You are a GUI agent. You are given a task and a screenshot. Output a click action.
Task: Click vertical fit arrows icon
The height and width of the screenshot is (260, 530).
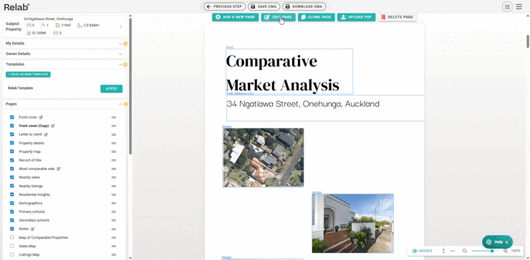pyautogui.click(x=443, y=251)
